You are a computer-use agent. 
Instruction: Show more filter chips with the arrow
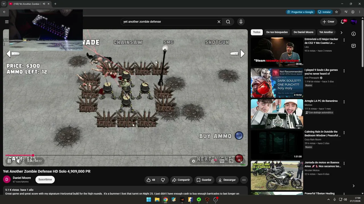coord(341,33)
